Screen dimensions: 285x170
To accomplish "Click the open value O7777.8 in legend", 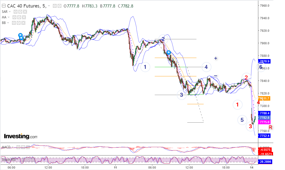I will pos(71,6).
